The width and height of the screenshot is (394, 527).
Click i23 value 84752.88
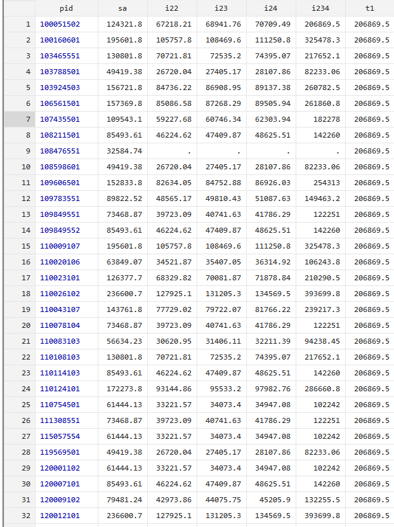[221, 183]
